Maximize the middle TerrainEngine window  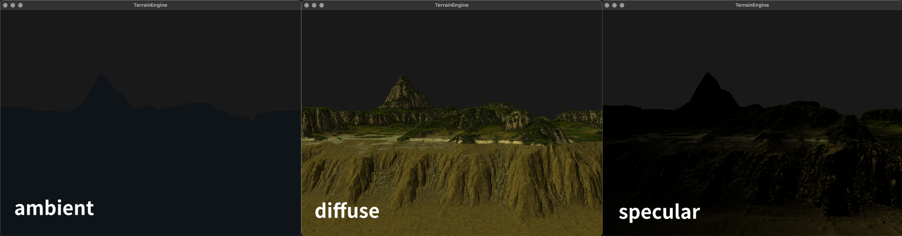(x=322, y=5)
